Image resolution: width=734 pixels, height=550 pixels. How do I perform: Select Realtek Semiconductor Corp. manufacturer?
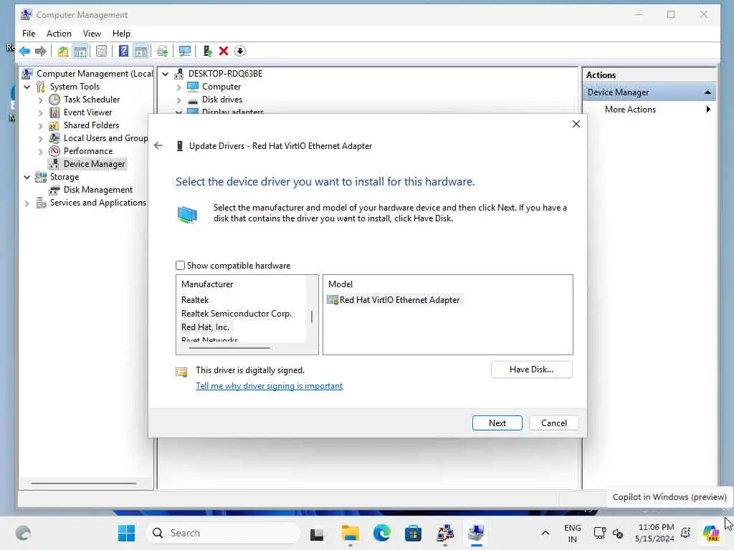click(237, 314)
